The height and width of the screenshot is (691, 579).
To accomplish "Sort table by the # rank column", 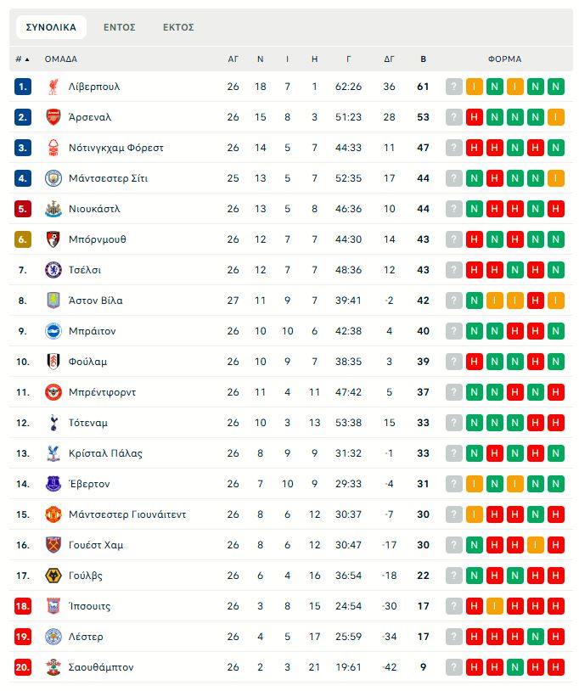I will click(x=22, y=59).
